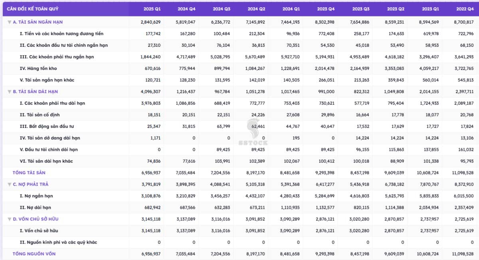
Task: Select the II. Tài sản cố định row
Action: point(40,115)
